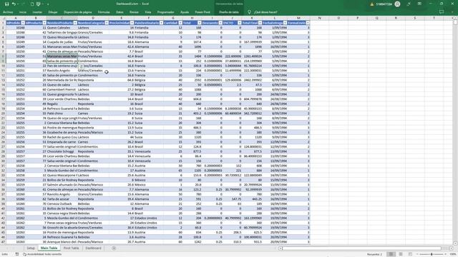Select cell 'Chocolate Schoggi'
458x257 pixels.
[x=62, y=151]
